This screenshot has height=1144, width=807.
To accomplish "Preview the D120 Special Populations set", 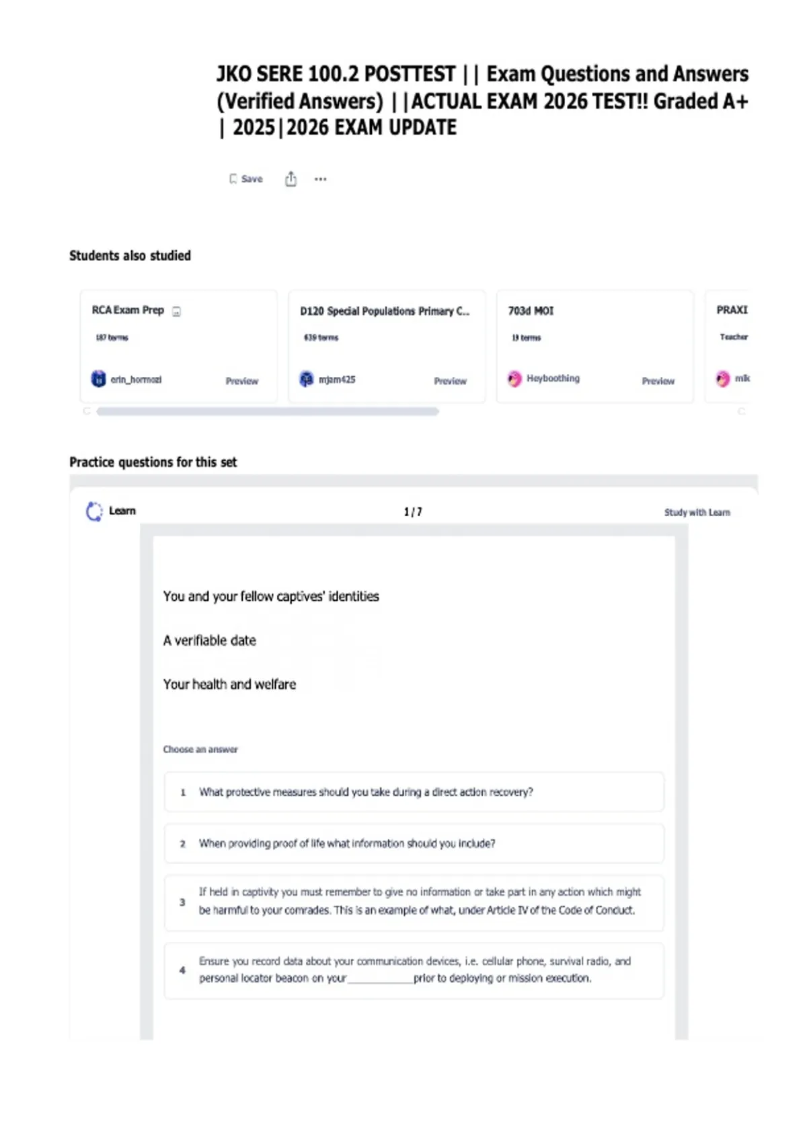I will click(450, 381).
